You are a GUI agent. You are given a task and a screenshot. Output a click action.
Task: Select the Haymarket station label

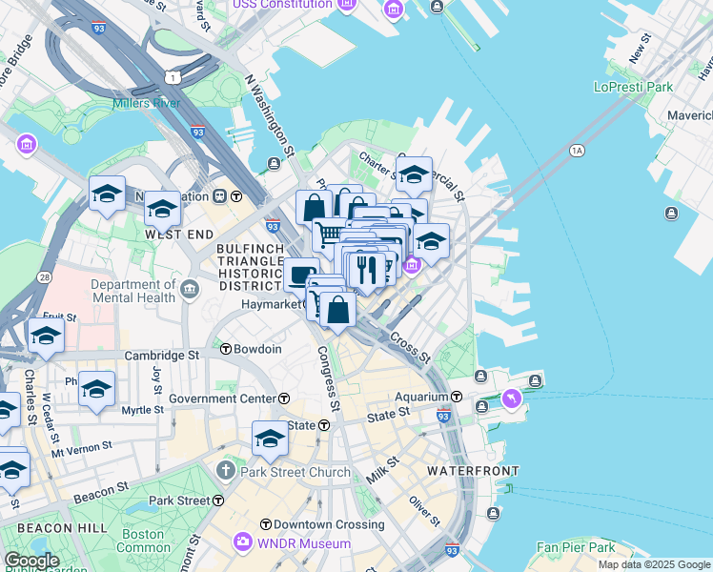click(271, 304)
